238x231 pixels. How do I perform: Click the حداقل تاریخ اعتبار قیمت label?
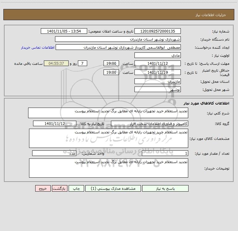click(x=216, y=73)
